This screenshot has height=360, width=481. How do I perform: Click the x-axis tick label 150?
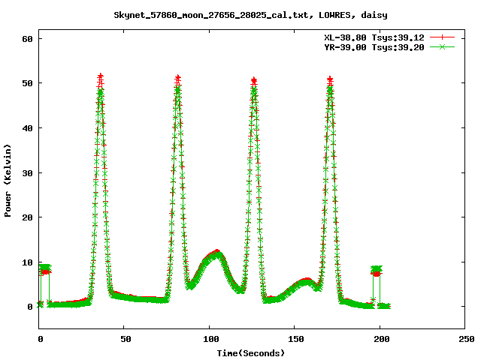click(295, 339)
